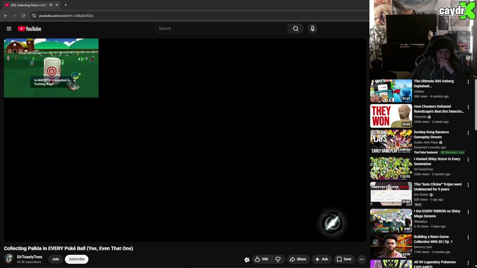Click the hype star icon beside like
This screenshot has height=268, width=477.
pos(247,259)
